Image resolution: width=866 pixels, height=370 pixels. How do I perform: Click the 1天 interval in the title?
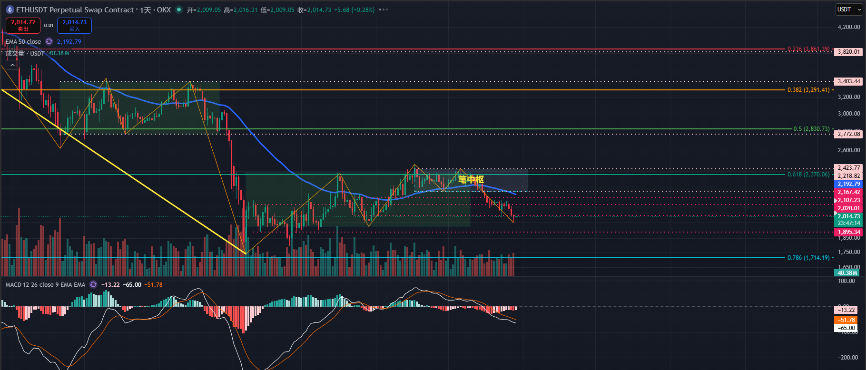coord(146,10)
